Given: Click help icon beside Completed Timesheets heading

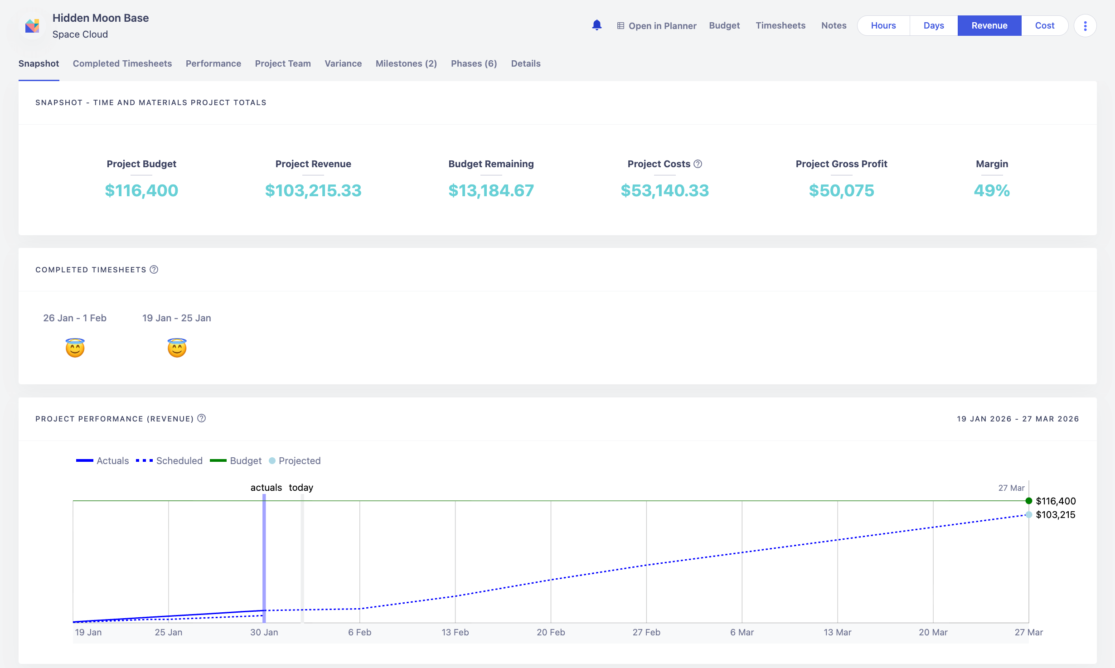Looking at the screenshot, I should tap(154, 270).
